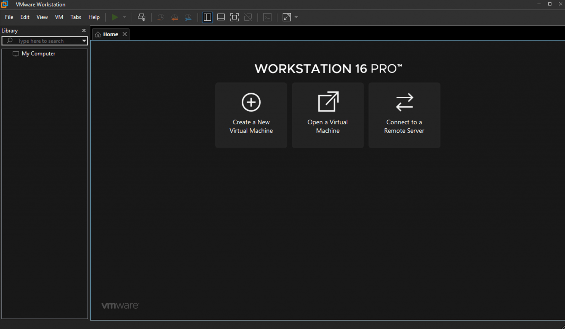This screenshot has width=565, height=329.
Task: Click Create a New Virtual Machine
Action: pyautogui.click(x=250, y=115)
